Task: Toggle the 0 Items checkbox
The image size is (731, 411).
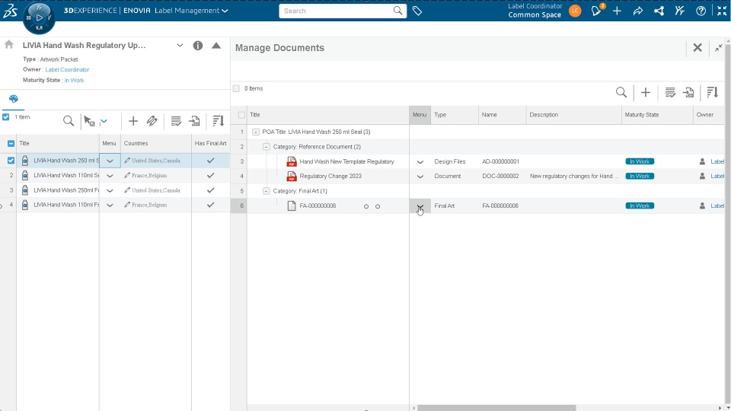Action: (236, 88)
